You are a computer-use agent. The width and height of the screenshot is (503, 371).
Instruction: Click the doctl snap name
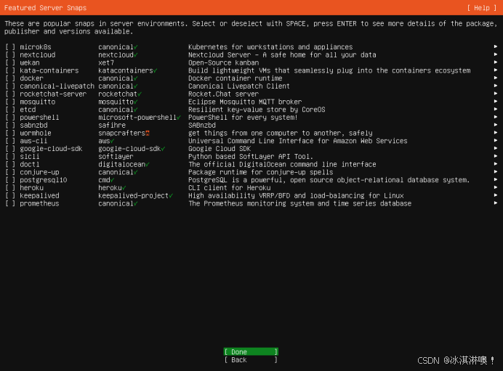pyautogui.click(x=30, y=164)
